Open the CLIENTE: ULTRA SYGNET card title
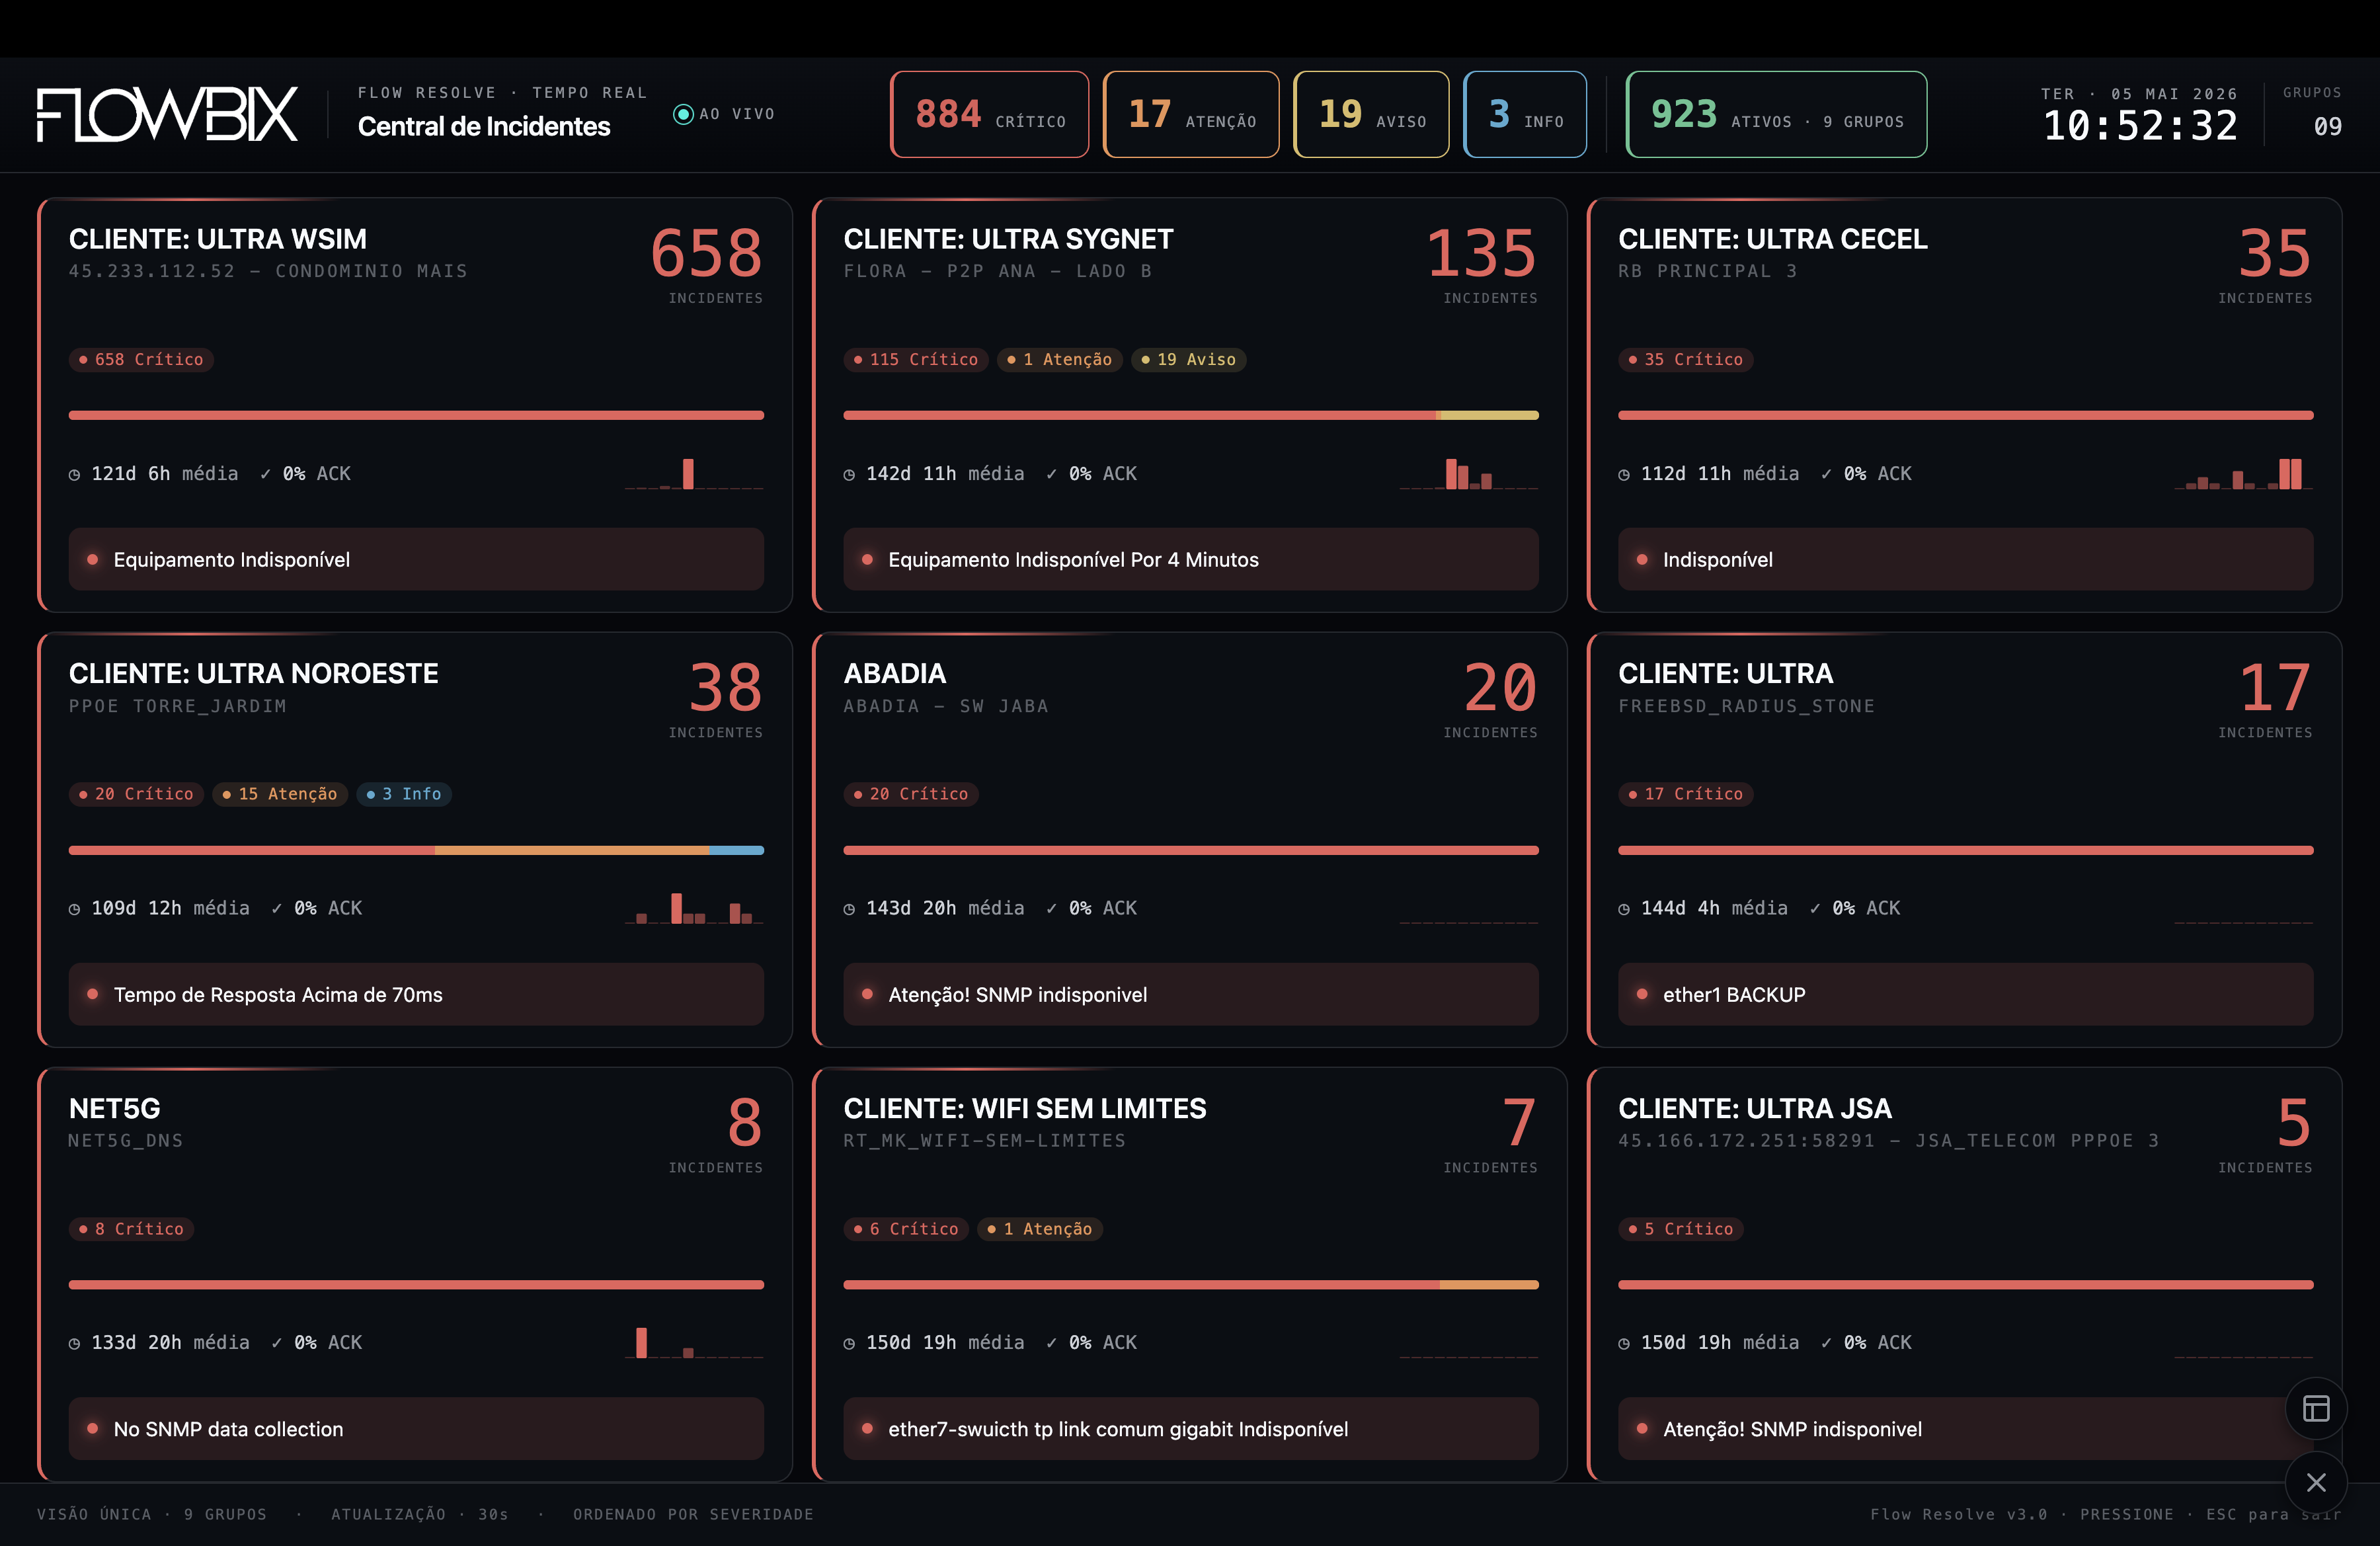The height and width of the screenshot is (1546, 2380). point(1008,239)
